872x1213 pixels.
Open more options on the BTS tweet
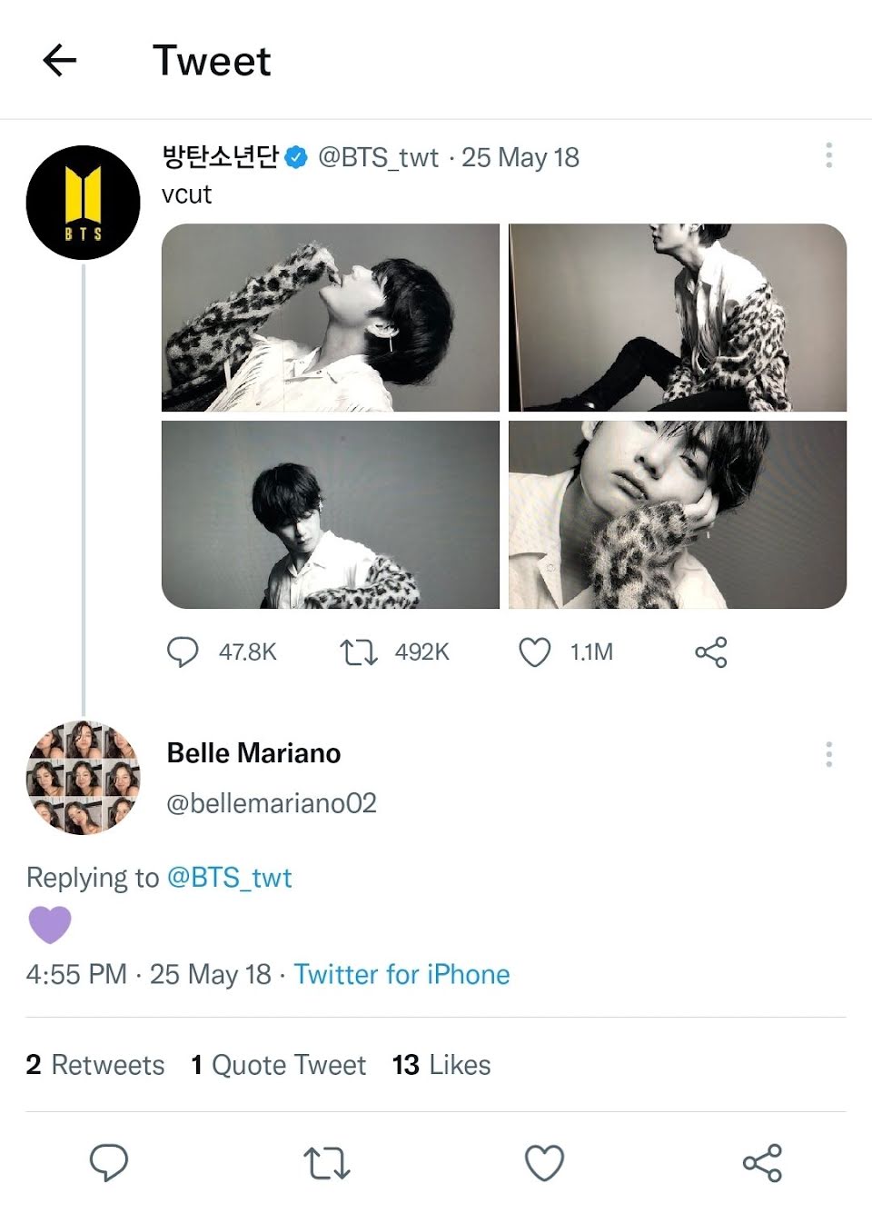[x=828, y=155]
